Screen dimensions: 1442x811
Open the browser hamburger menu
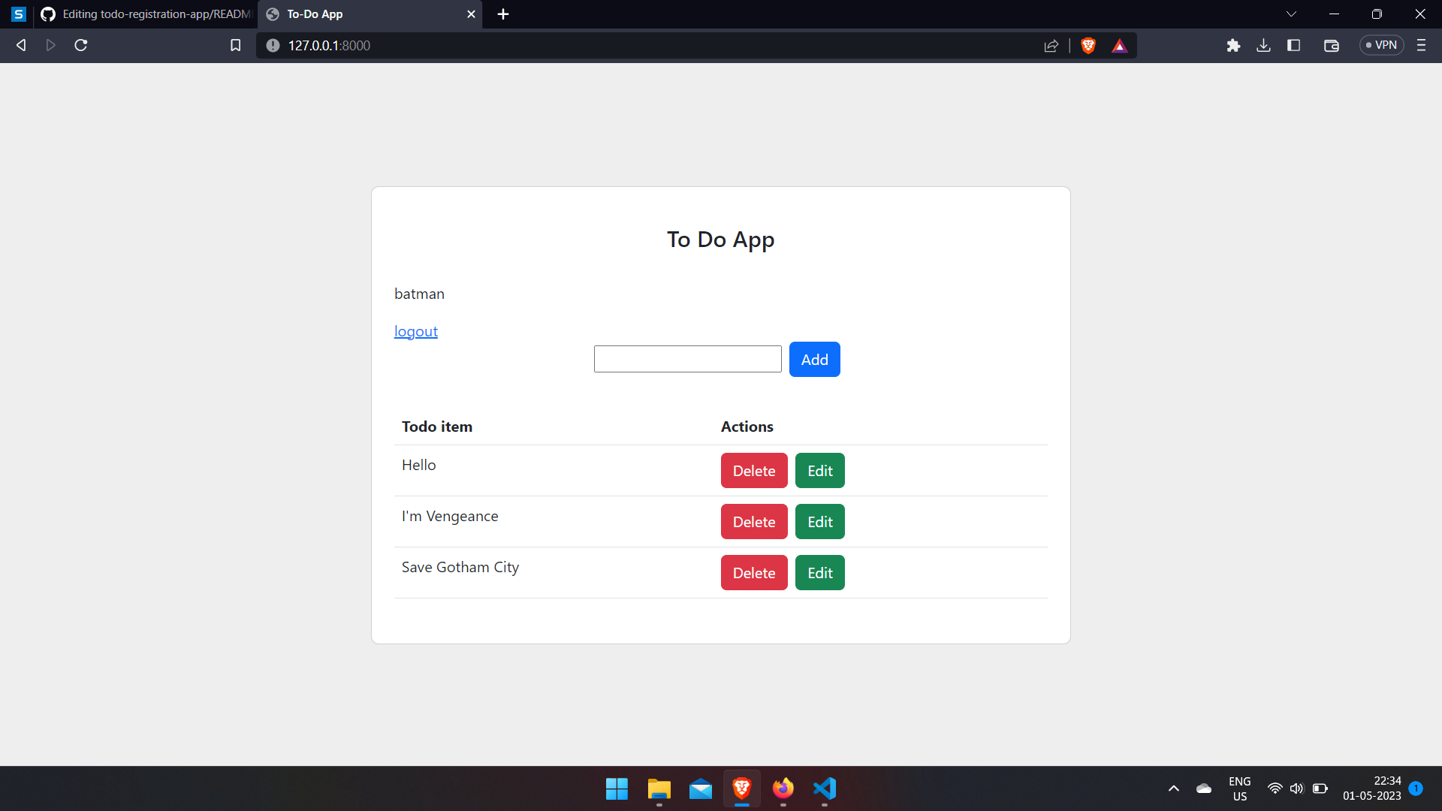pos(1421,46)
